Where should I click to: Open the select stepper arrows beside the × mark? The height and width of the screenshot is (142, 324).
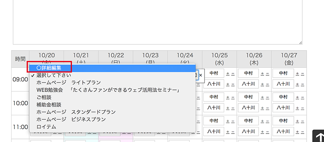(x=196, y=75)
